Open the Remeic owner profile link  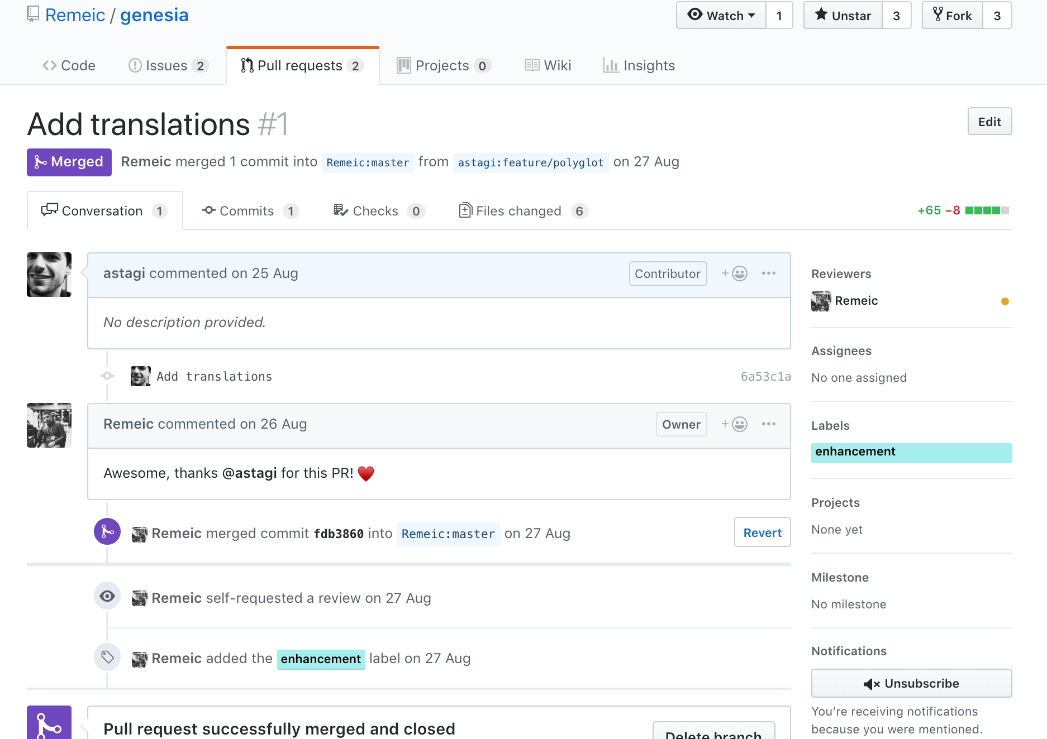pyautogui.click(x=75, y=15)
